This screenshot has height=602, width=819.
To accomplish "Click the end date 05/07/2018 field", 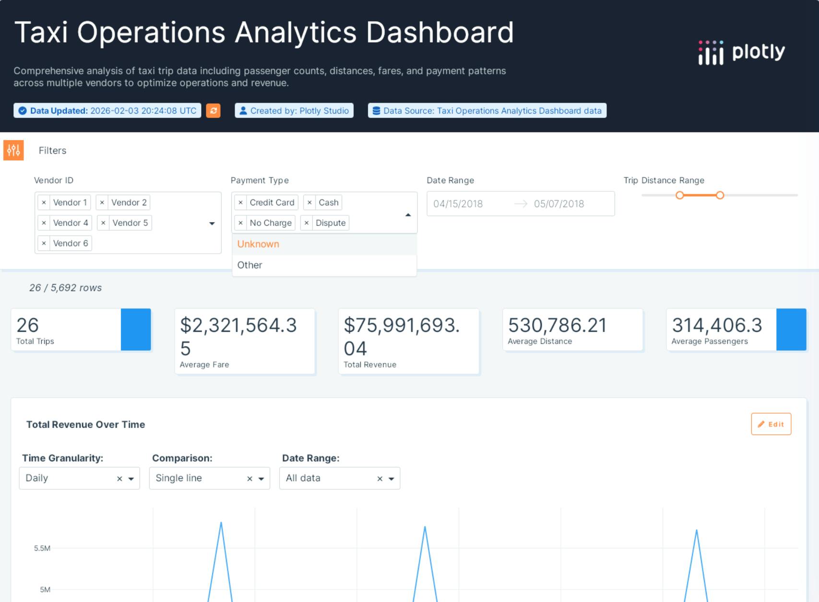I will click(x=559, y=204).
